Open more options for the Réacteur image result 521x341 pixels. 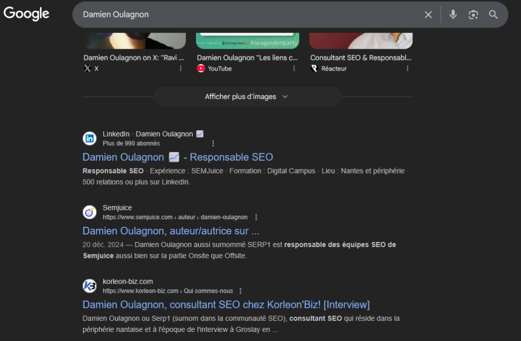[408, 69]
